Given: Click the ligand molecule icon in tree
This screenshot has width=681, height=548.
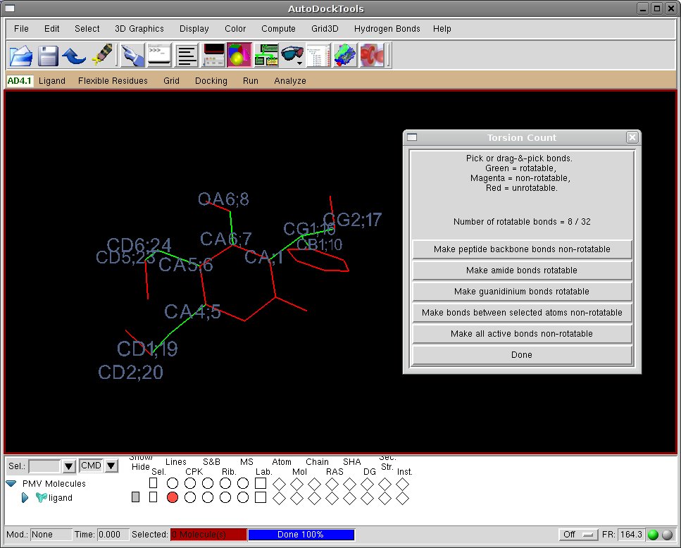Looking at the screenshot, I should 42,497.
